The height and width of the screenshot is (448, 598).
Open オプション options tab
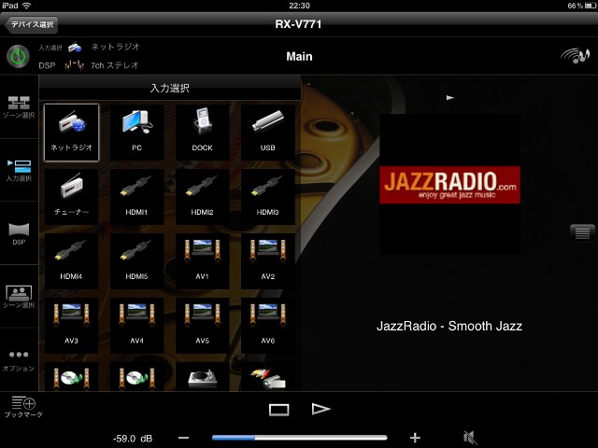coord(19,360)
